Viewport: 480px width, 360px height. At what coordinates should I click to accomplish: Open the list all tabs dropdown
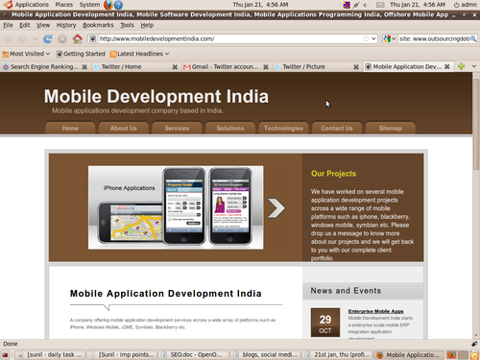(x=474, y=66)
